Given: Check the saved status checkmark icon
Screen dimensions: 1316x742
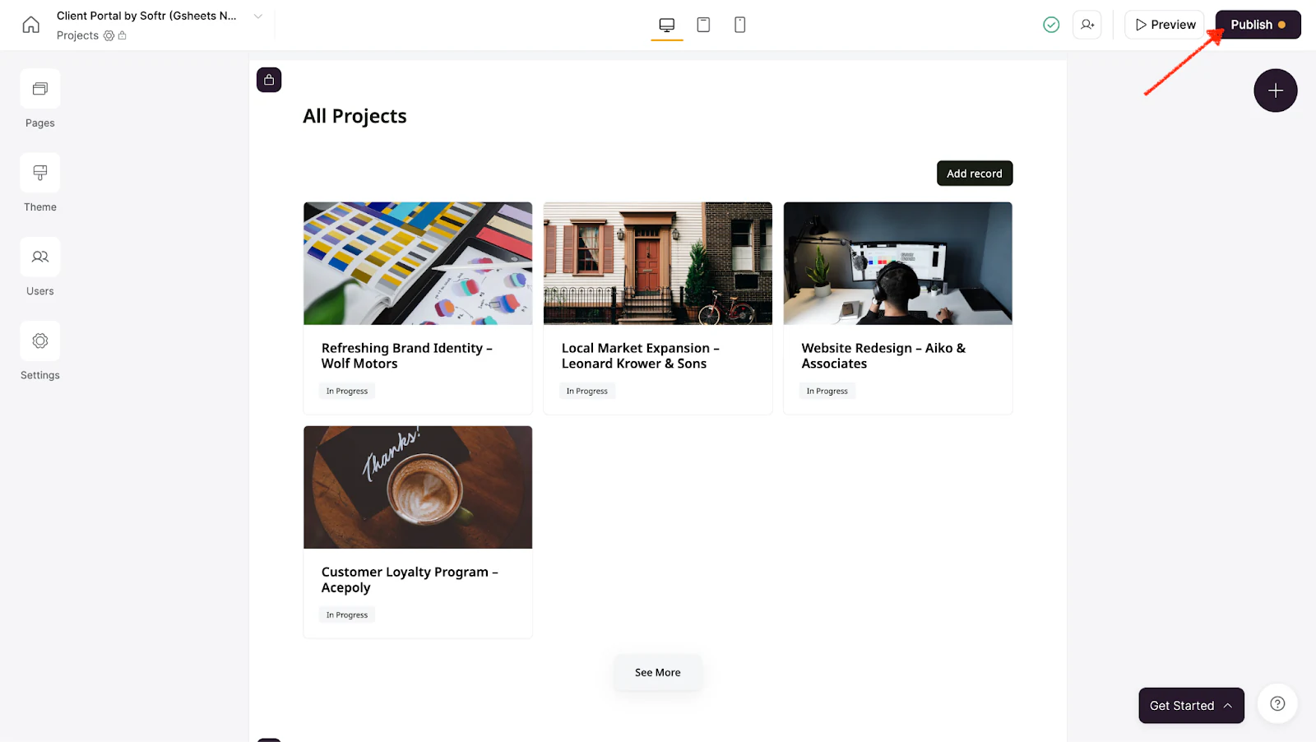Looking at the screenshot, I should tap(1051, 25).
